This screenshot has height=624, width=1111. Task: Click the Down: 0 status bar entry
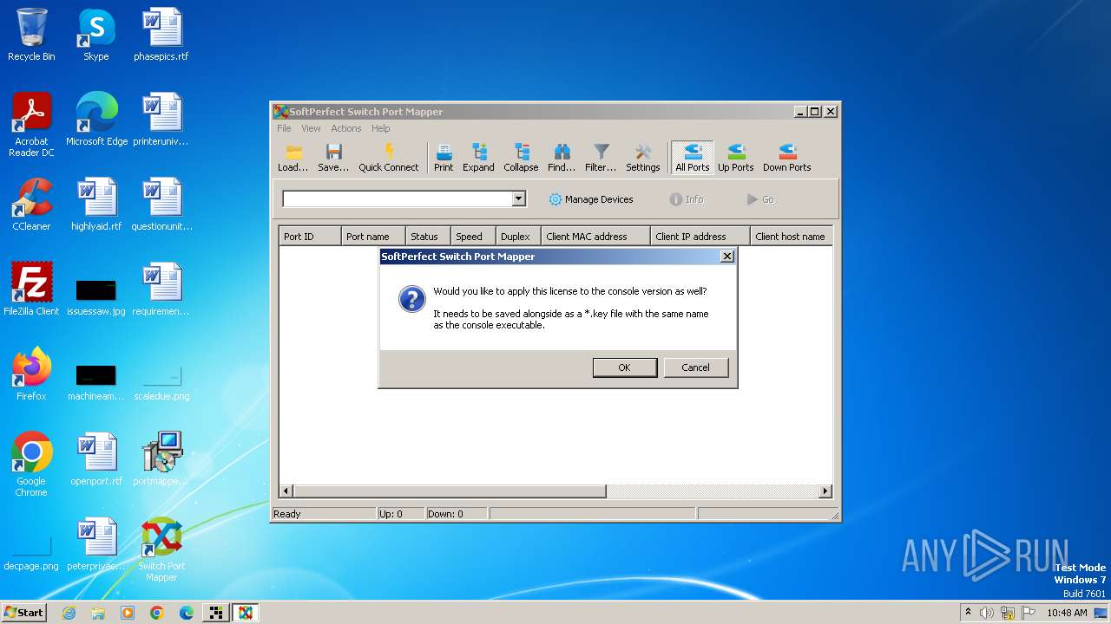tap(456, 514)
